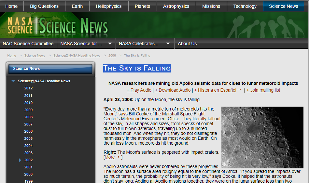This screenshot has width=309, height=183.
Task: Click the More link under image caption
Action: click(x=110, y=157)
